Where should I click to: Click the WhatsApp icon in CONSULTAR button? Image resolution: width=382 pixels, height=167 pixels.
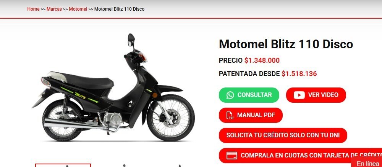[x=230, y=95]
